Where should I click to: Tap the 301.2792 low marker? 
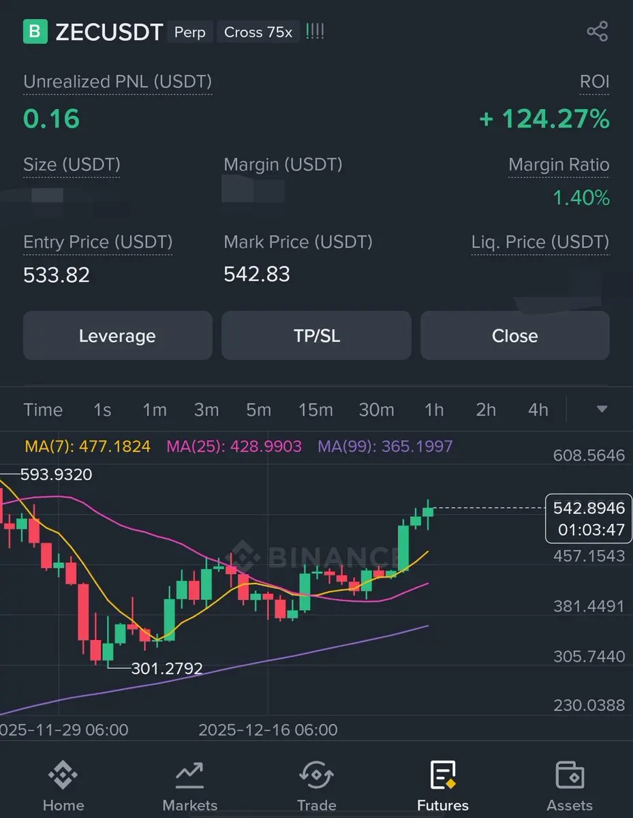click(x=167, y=669)
